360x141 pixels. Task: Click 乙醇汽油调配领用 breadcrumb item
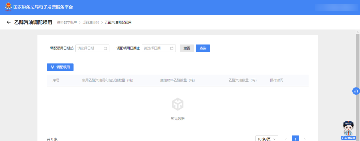pos(118,22)
